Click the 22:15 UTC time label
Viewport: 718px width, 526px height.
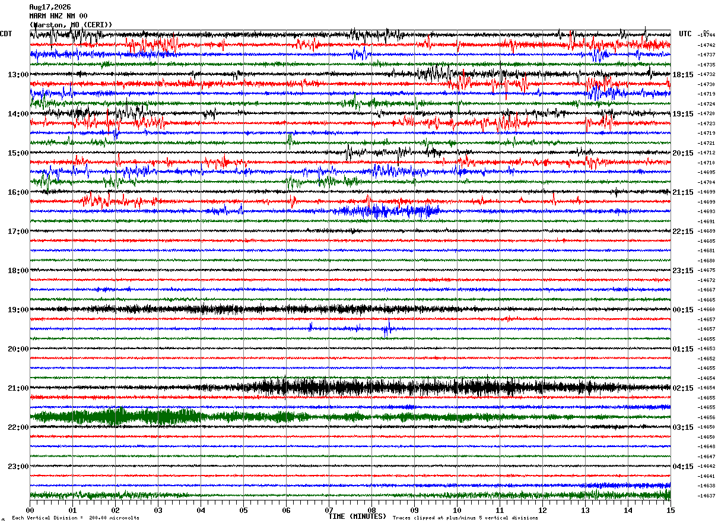(683, 232)
